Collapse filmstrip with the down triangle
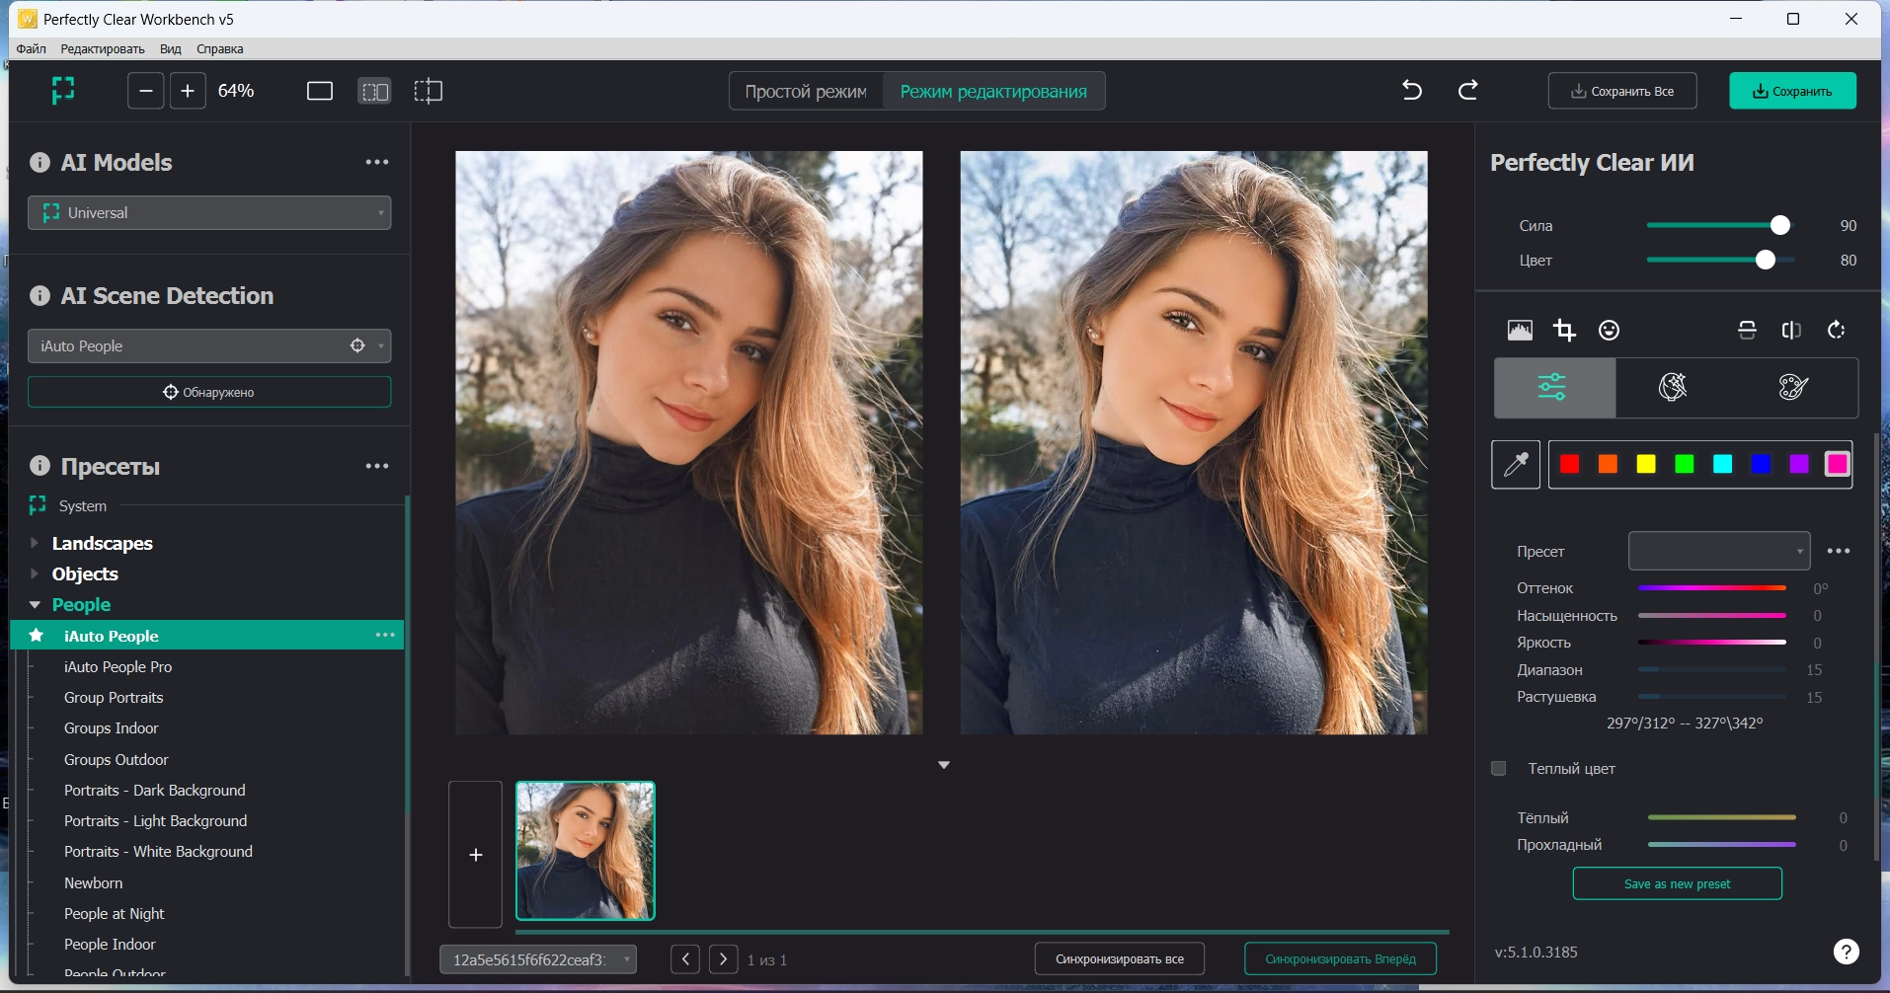The height and width of the screenshot is (993, 1890). click(944, 765)
